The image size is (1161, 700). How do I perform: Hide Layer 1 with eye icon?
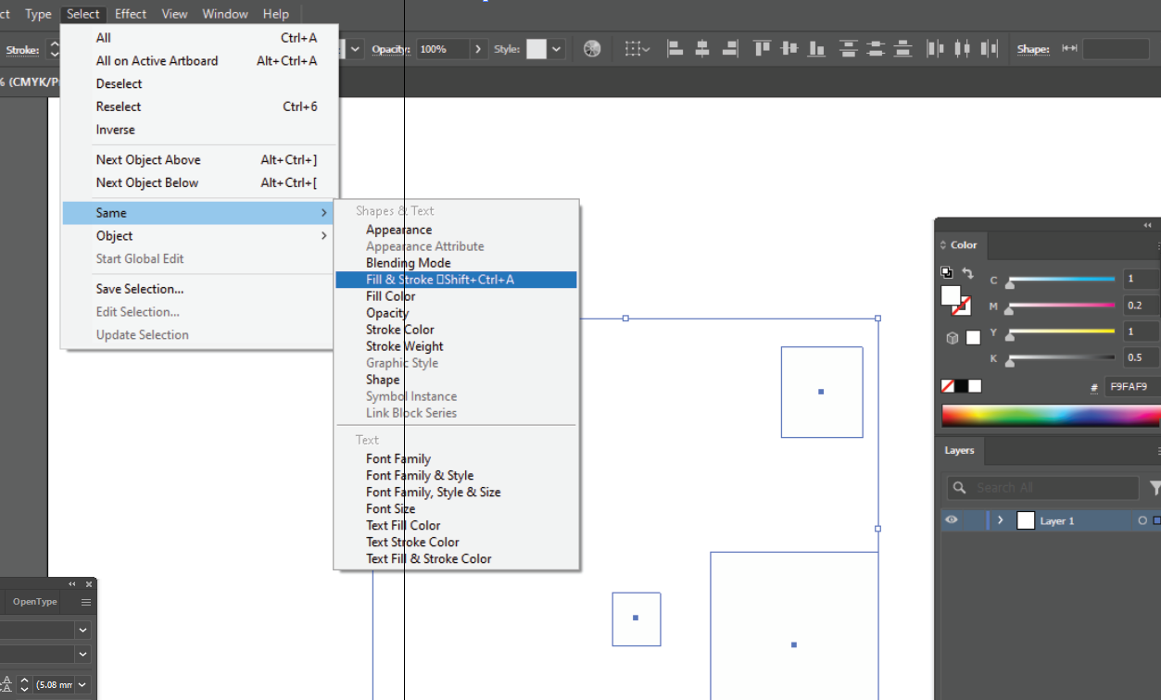[951, 520]
